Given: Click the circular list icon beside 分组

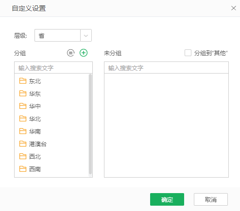Looking at the screenshot, I should (x=71, y=53).
